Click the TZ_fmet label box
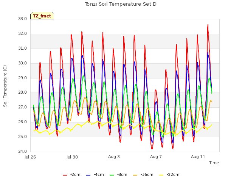This screenshot has height=182, width=242. [x=42, y=16]
